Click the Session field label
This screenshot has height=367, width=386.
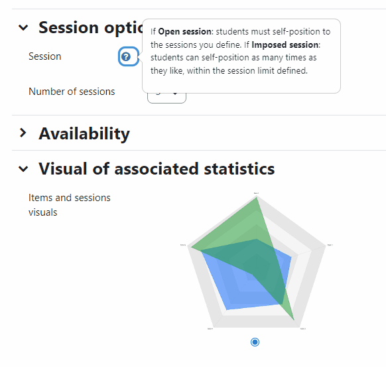(45, 56)
